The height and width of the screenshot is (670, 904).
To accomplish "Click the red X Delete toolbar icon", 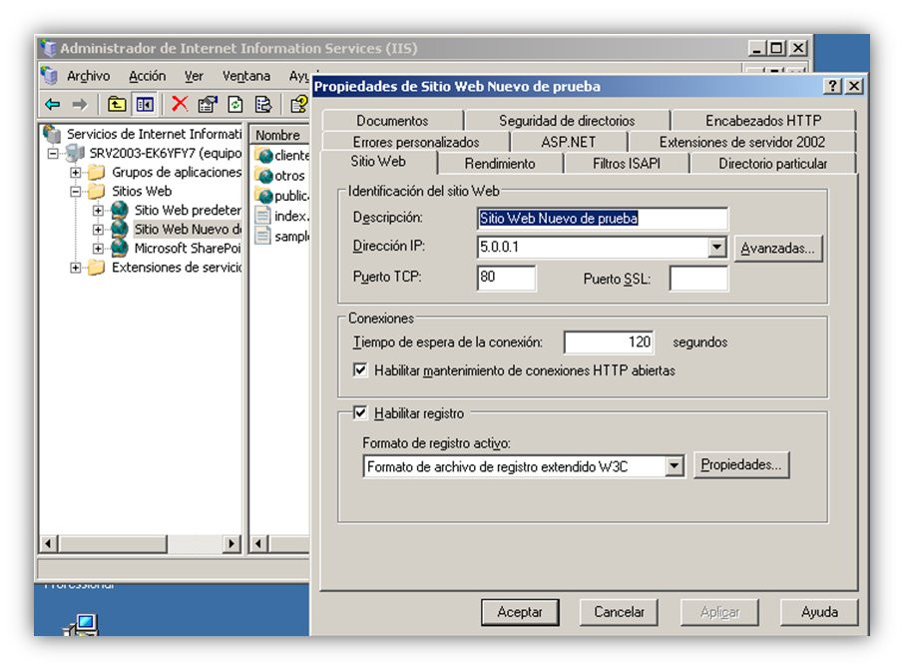I will pyautogui.click(x=180, y=104).
